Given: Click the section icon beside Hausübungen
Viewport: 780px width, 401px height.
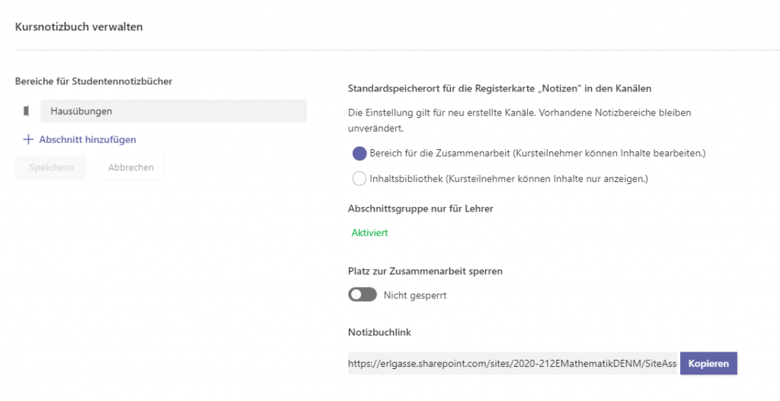Looking at the screenshot, I should (x=26, y=111).
